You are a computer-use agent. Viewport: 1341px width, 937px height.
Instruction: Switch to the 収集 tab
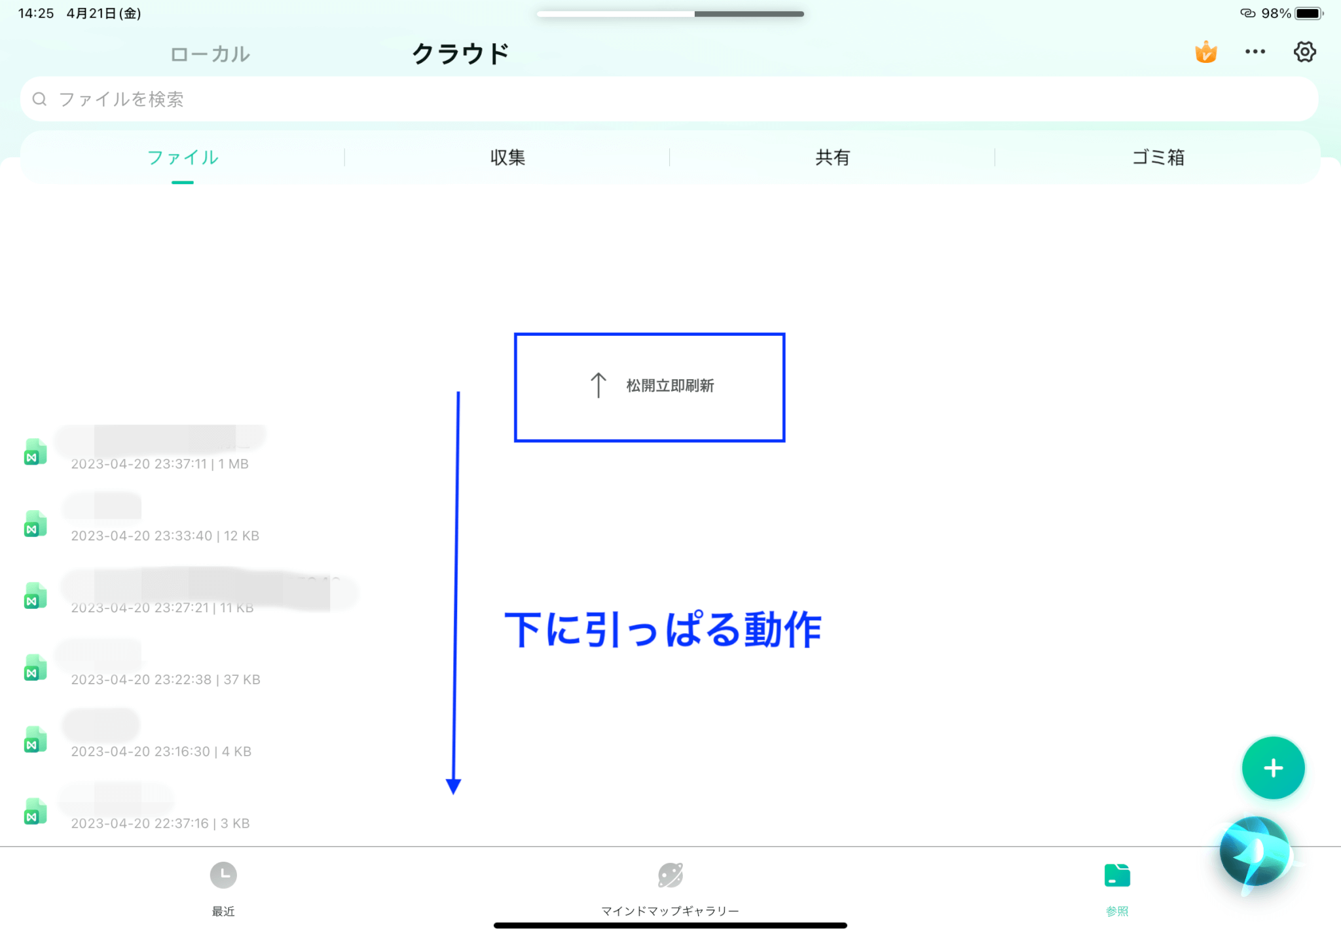[x=507, y=157]
